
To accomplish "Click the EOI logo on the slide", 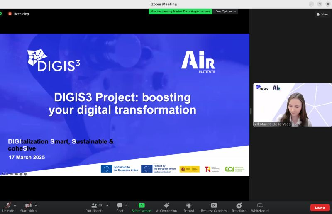I will click(x=234, y=169).
